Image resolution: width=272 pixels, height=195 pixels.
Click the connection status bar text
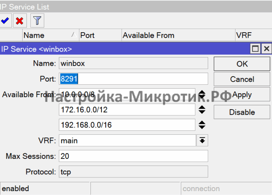[201, 188]
